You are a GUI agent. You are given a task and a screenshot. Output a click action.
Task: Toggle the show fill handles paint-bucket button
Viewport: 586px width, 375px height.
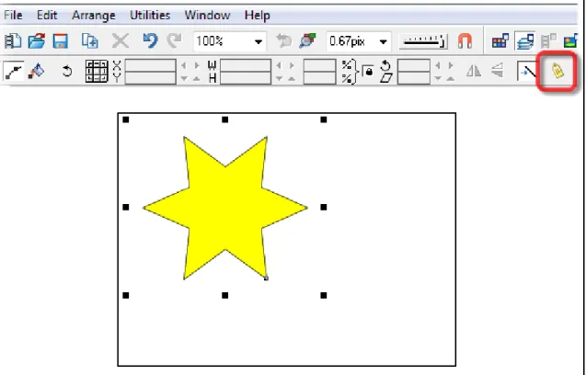[x=37, y=71]
